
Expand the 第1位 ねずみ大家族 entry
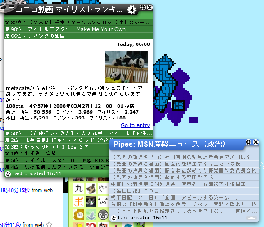tap(57, 154)
